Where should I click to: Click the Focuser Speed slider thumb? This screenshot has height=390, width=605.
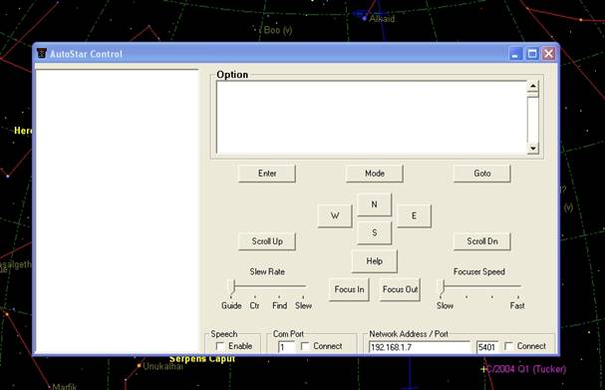(442, 288)
